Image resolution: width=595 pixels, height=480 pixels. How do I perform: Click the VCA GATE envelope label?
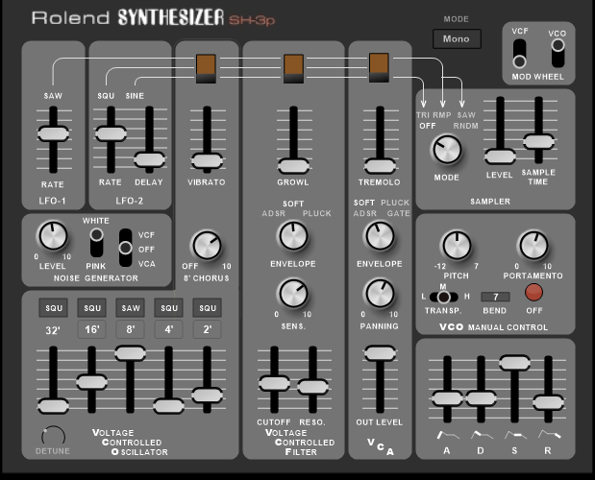[399, 213]
